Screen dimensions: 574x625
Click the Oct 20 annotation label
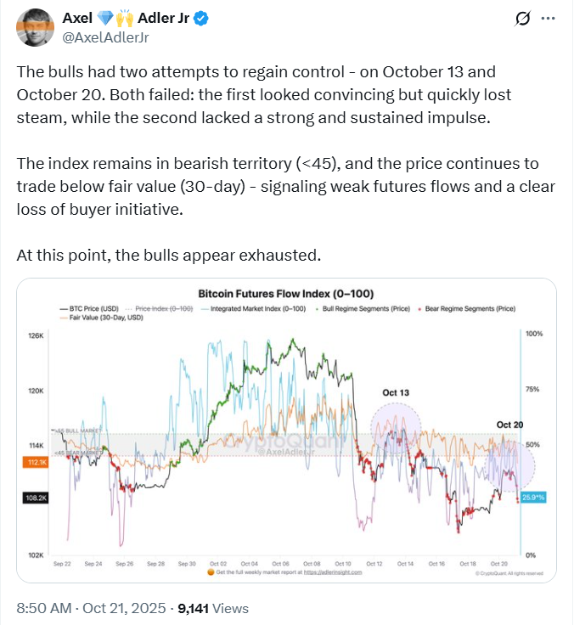[x=510, y=425]
